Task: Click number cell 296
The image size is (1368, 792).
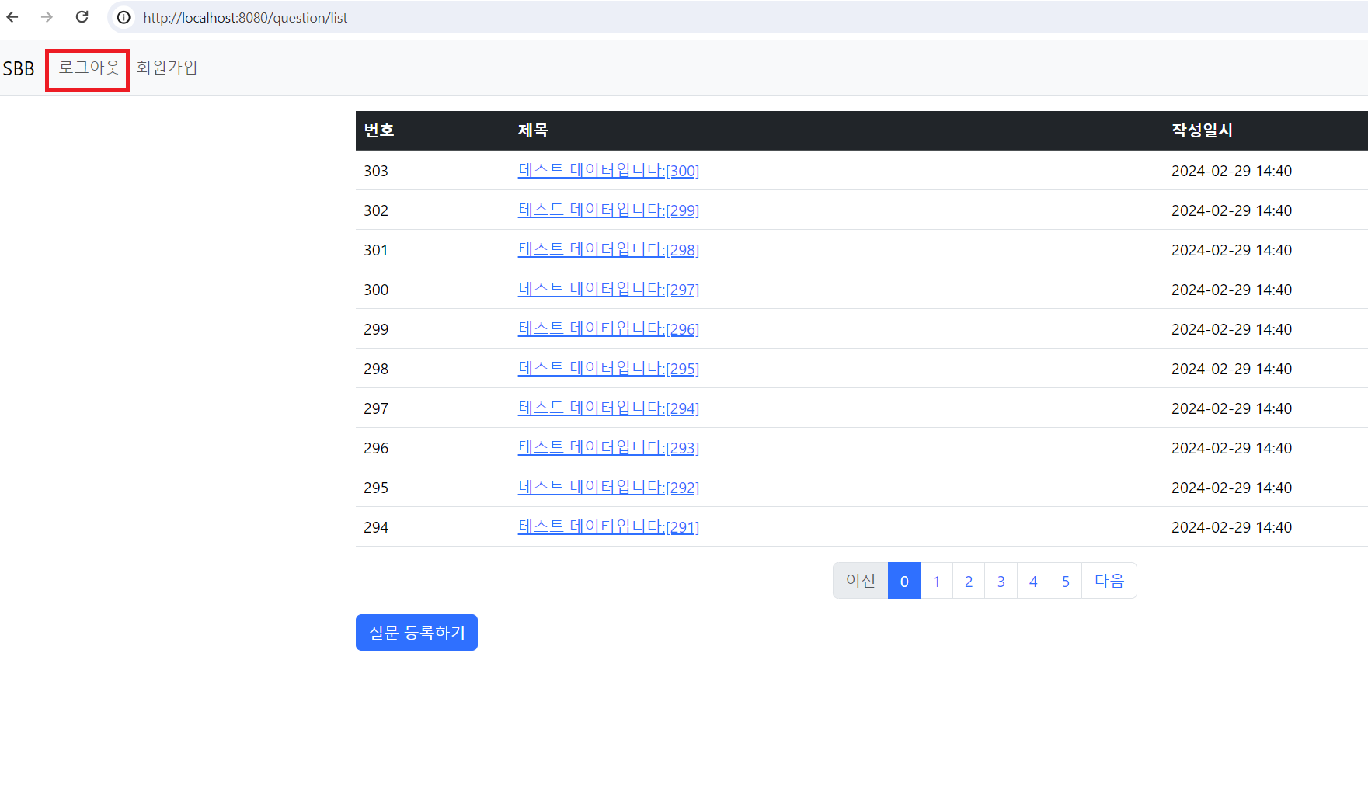Action: (x=376, y=448)
